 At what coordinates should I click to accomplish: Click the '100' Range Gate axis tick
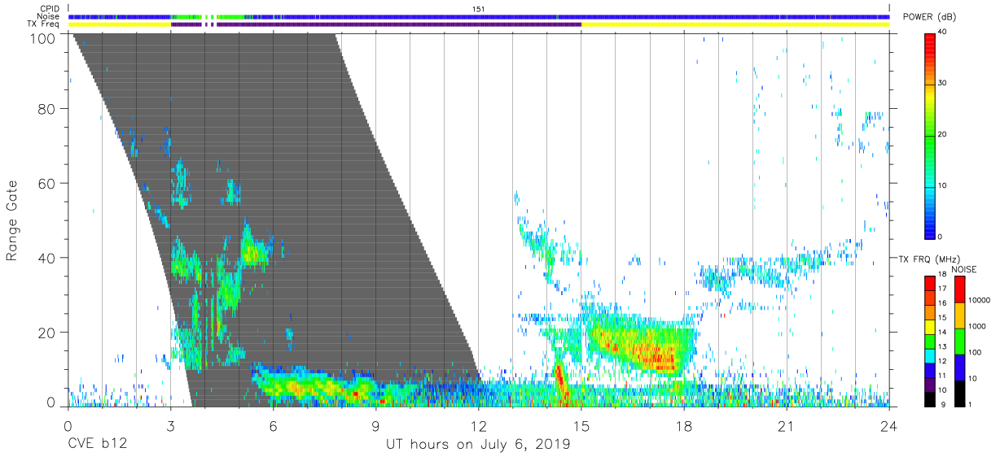point(44,37)
